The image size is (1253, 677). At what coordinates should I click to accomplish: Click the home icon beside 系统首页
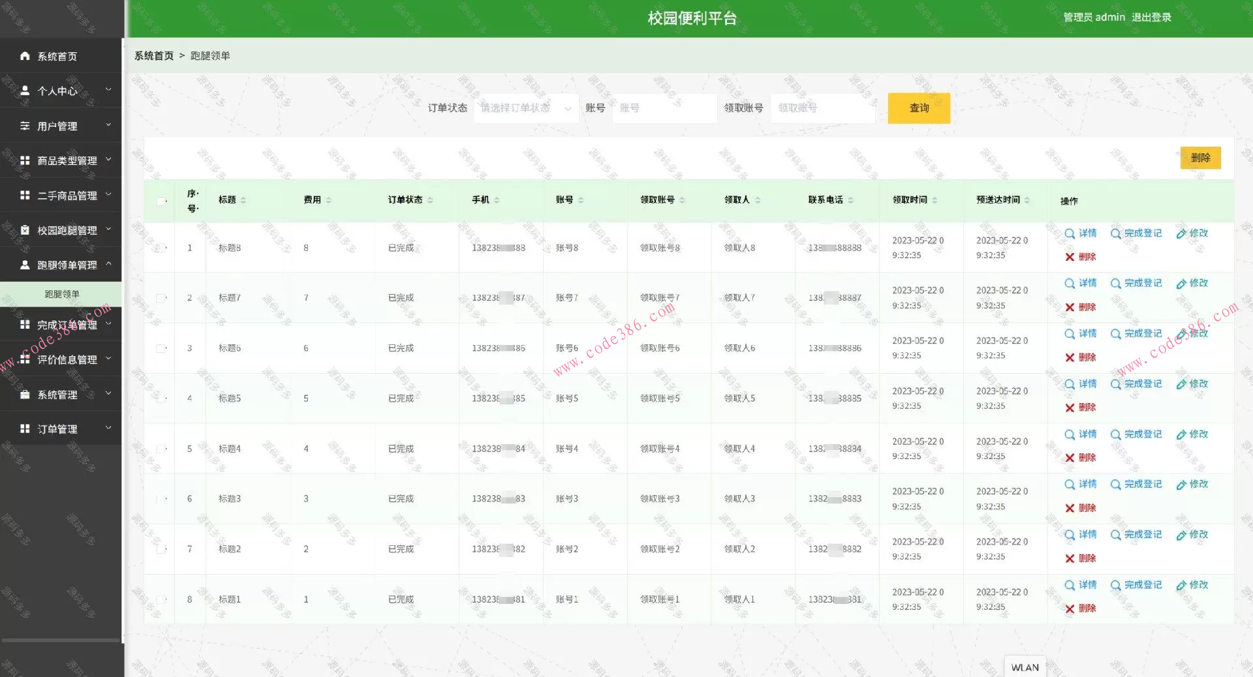25,56
